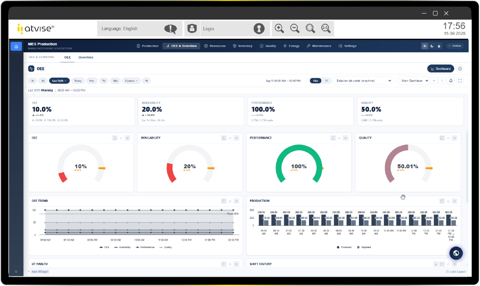Maximize the Production chart widget

coord(442,201)
